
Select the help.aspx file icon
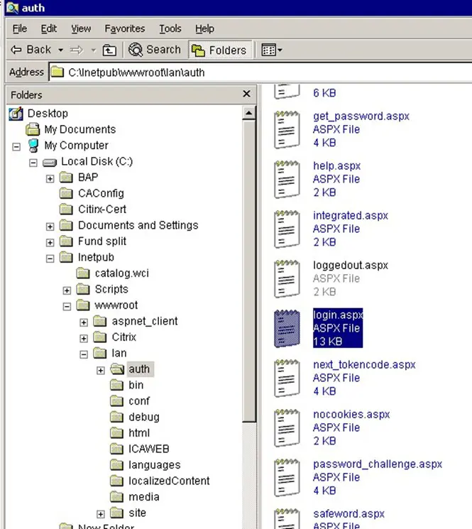click(287, 179)
